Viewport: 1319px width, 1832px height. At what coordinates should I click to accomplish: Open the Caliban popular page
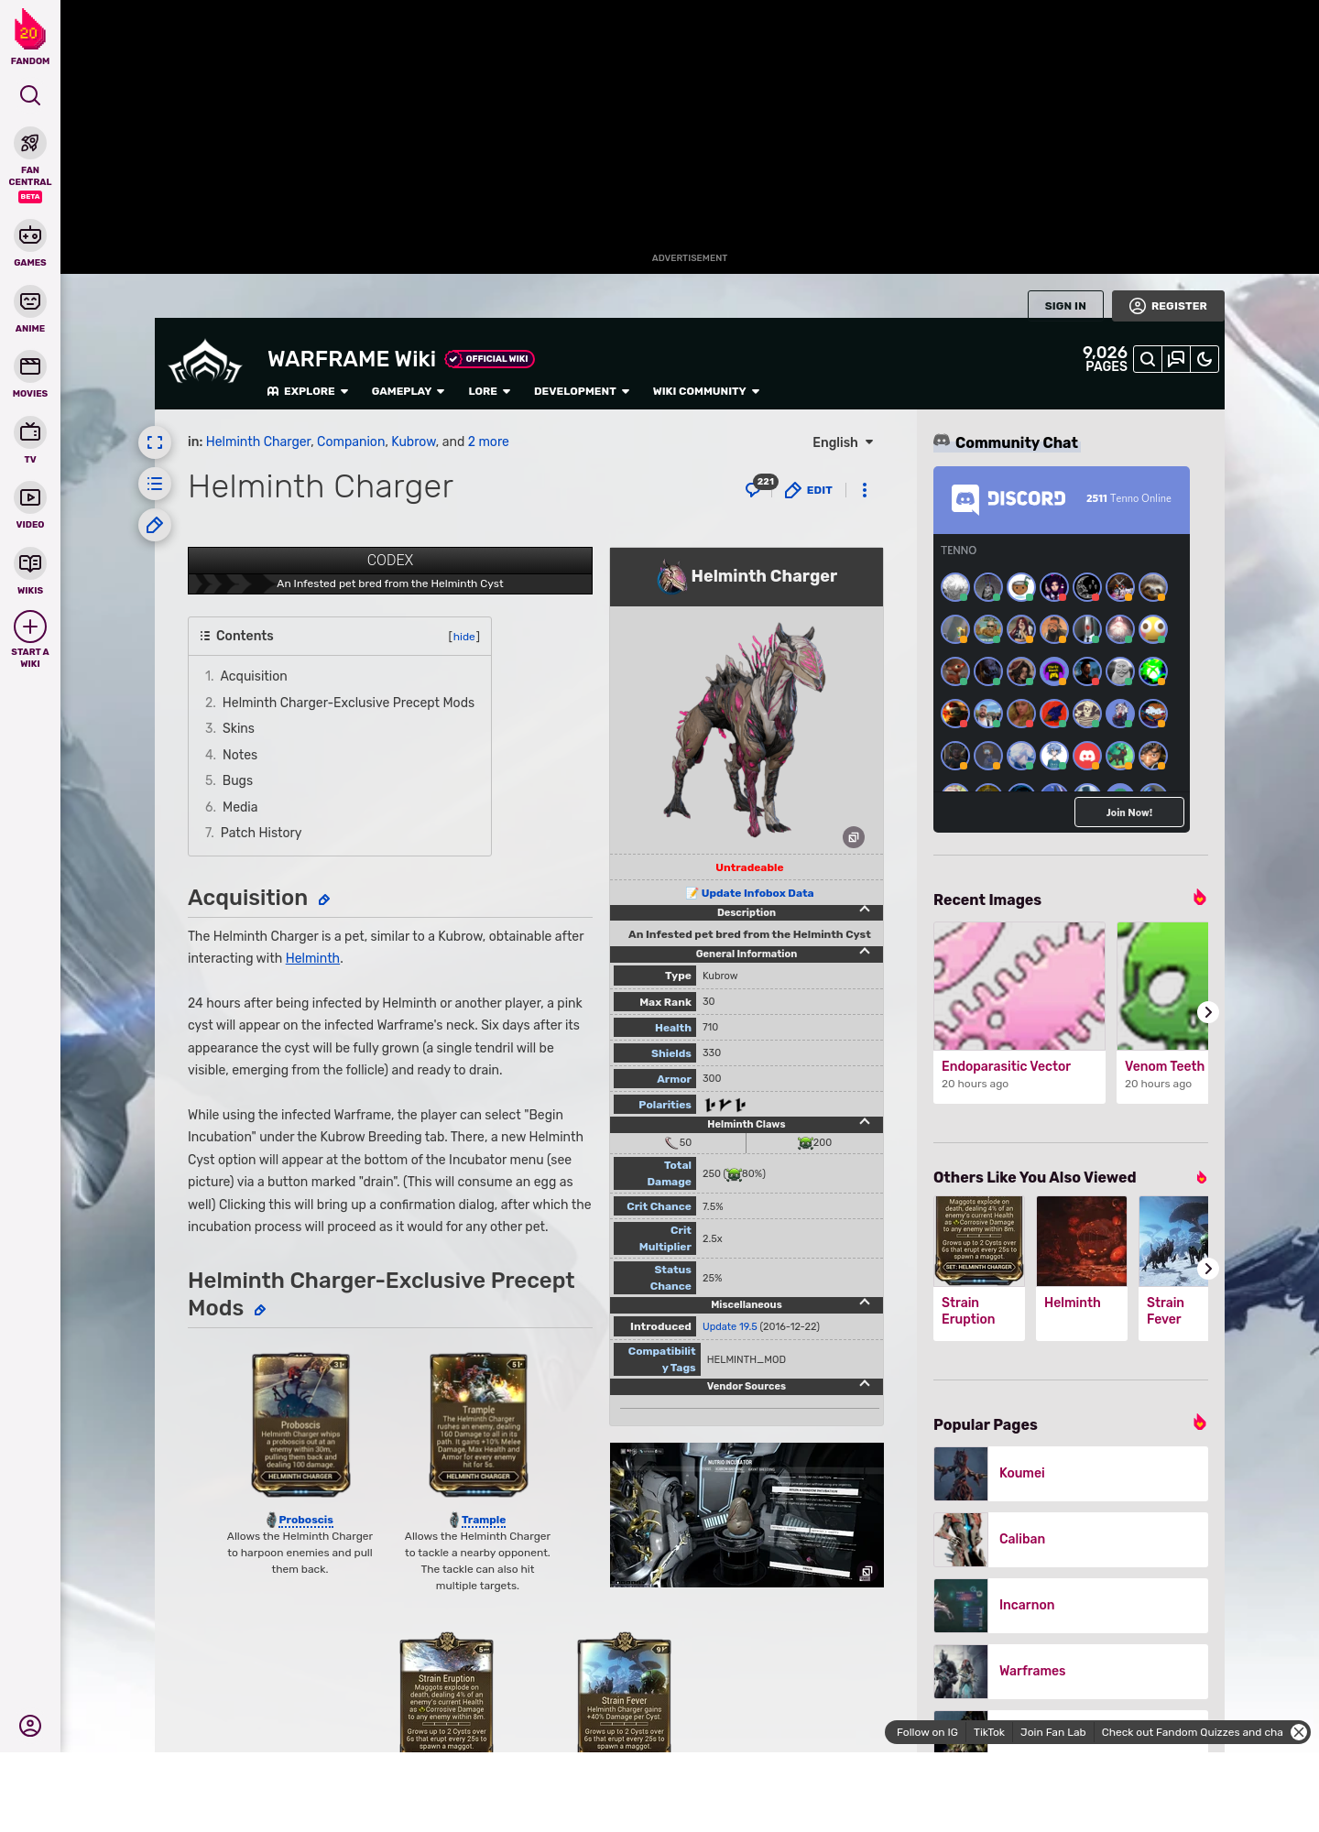pyautogui.click(x=1071, y=1540)
